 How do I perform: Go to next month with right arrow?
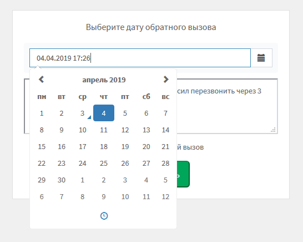[x=166, y=80]
